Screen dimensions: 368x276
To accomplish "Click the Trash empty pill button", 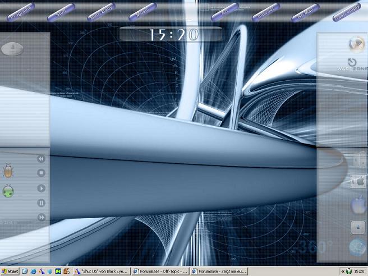I will tap(347, 12).
